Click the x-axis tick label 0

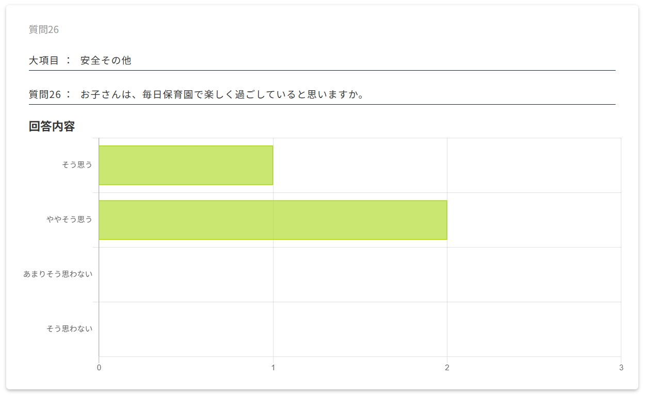[x=99, y=368]
